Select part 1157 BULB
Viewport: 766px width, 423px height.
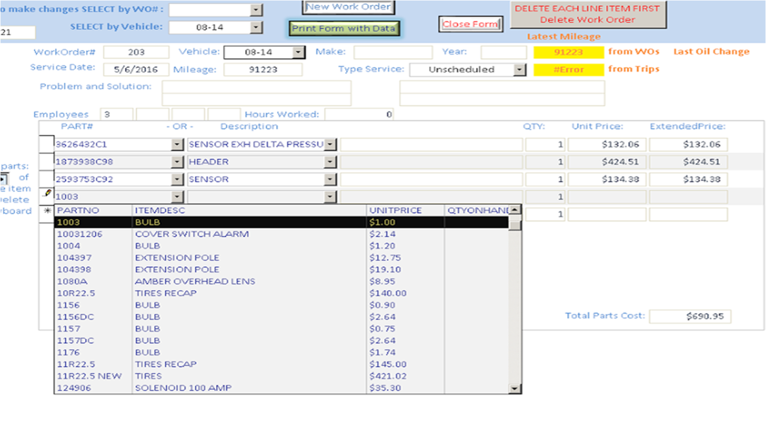[x=282, y=329]
